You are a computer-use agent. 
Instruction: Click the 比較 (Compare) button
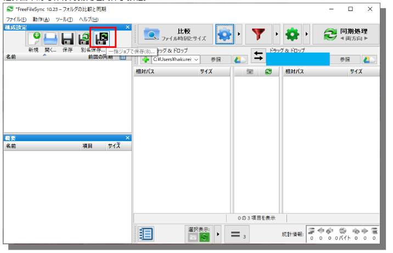pos(175,35)
